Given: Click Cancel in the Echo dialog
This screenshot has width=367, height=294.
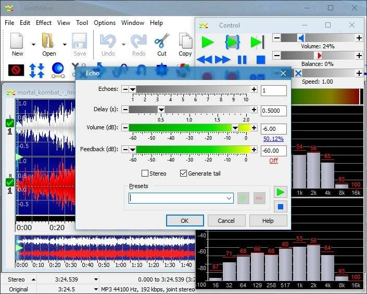Looking at the screenshot, I should (x=226, y=221).
